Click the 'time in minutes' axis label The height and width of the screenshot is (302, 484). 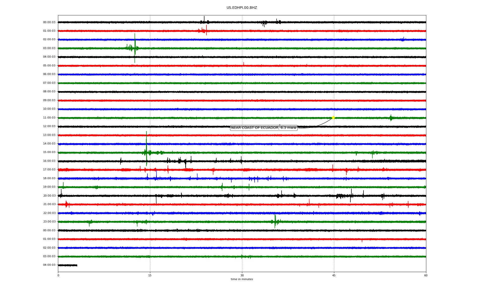pos(242,279)
